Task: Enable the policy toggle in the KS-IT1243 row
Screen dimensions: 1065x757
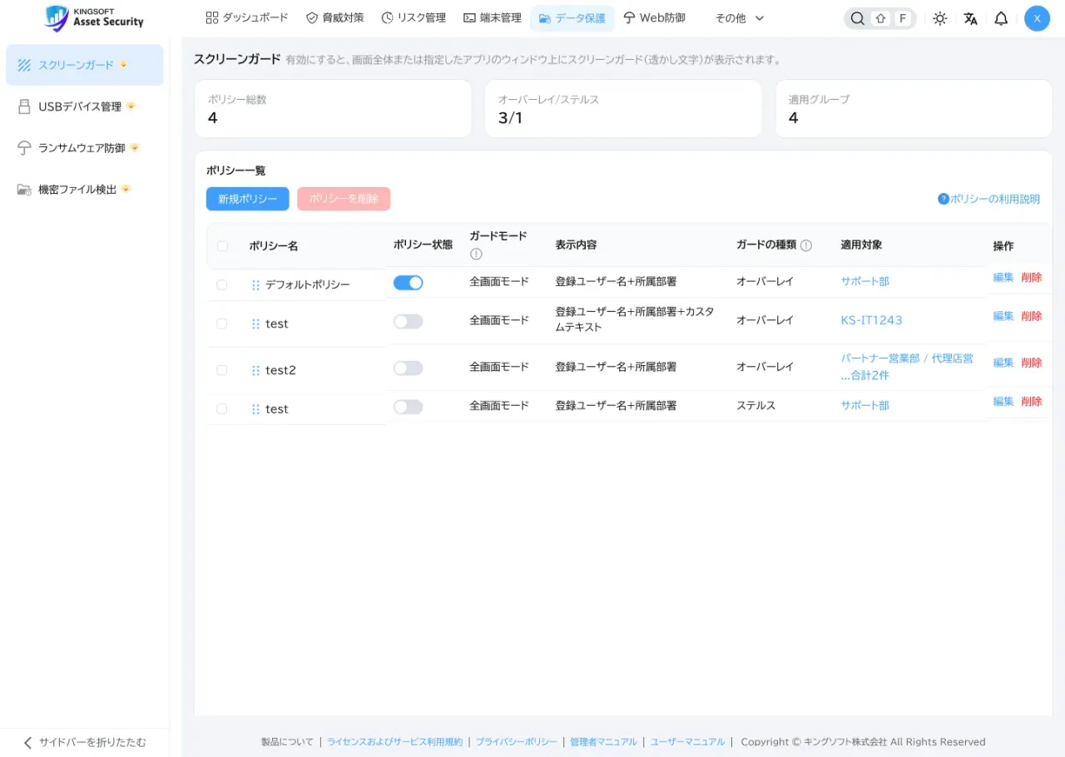Action: [408, 321]
